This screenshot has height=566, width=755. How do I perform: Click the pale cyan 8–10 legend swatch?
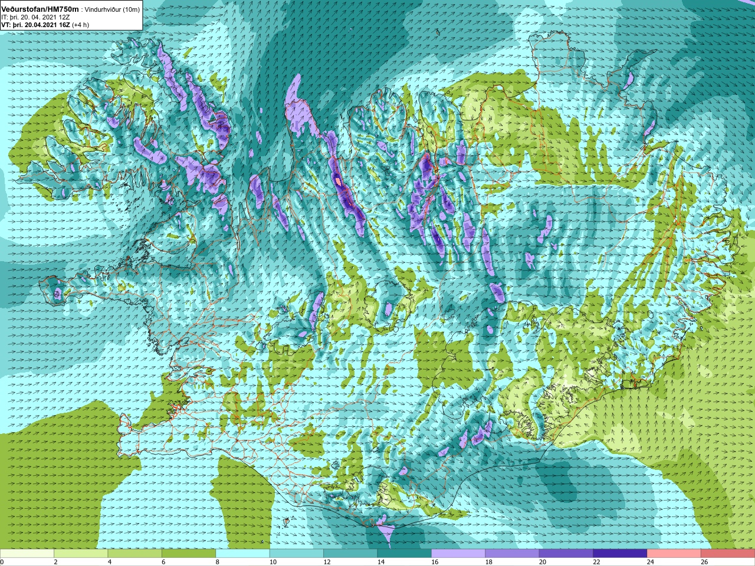point(242,554)
